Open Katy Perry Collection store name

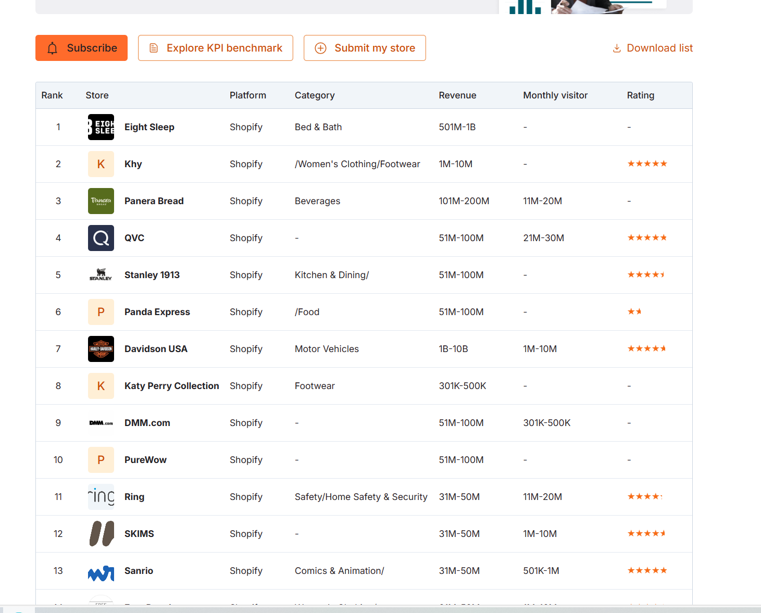[172, 386]
